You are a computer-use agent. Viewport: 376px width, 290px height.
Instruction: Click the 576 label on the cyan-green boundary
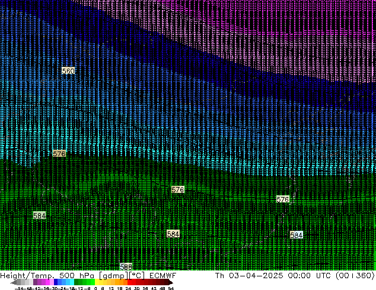(59, 154)
